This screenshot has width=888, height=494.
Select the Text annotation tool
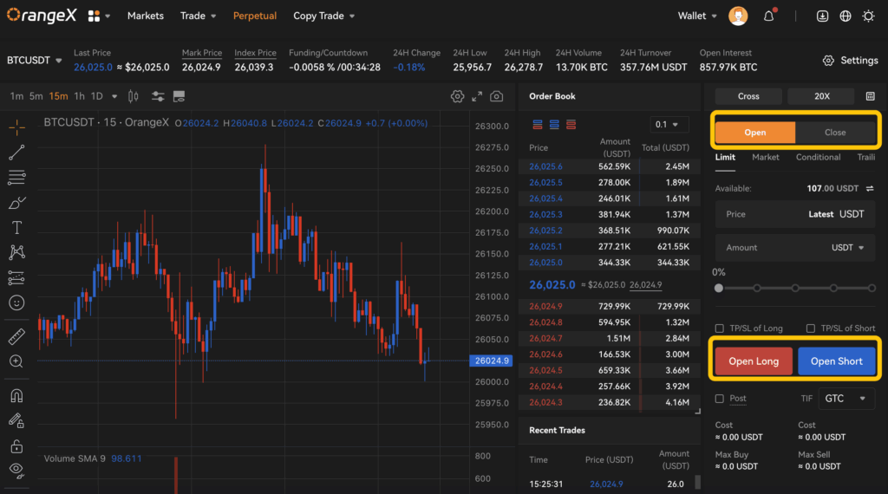coord(16,227)
